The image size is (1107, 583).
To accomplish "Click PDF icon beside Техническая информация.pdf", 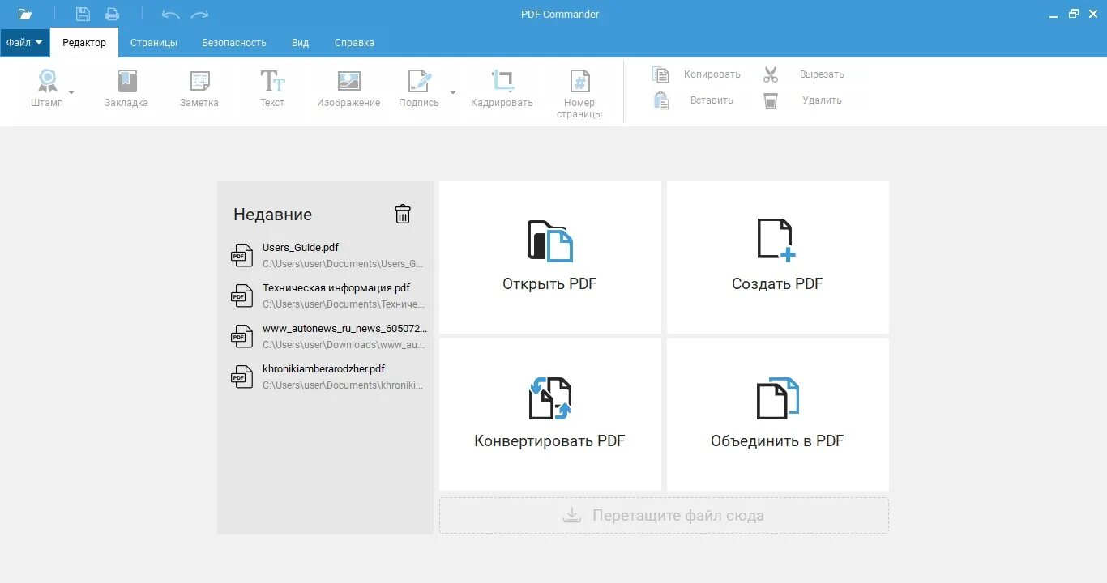I will [241, 296].
